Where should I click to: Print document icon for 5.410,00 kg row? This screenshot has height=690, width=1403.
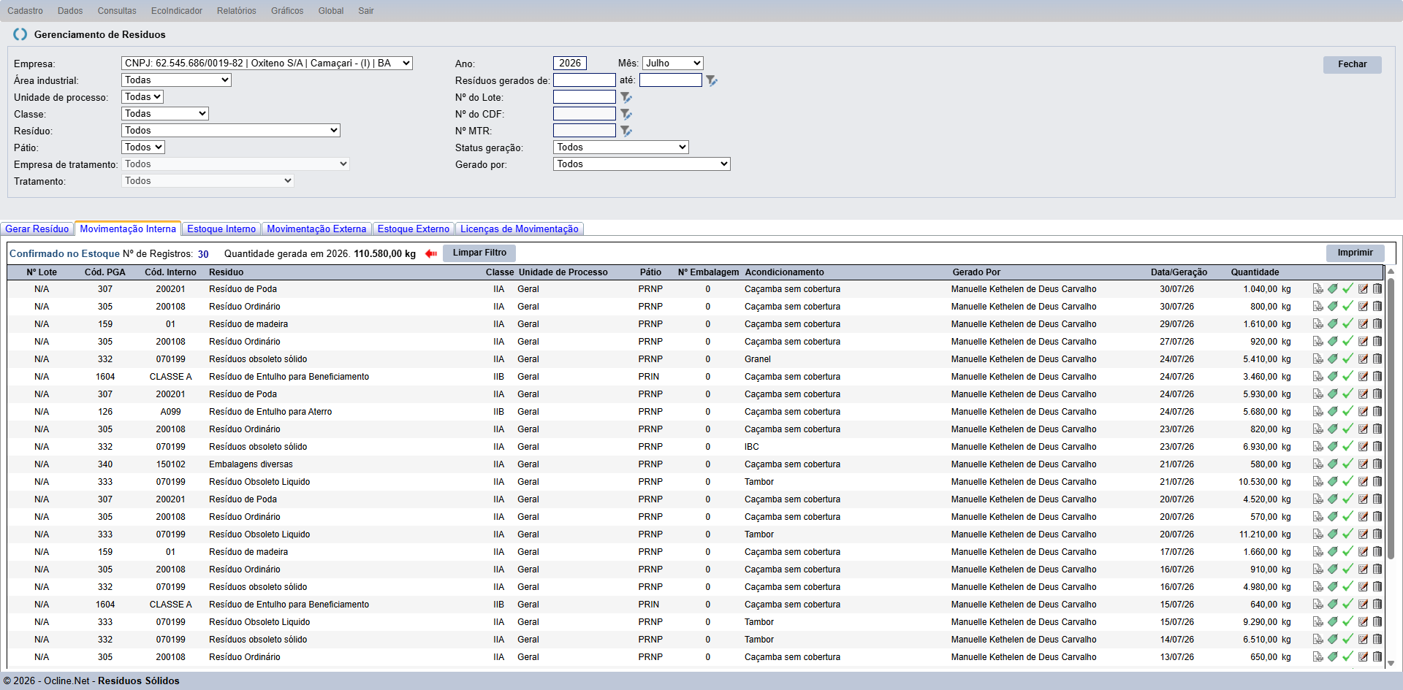pyautogui.click(x=1318, y=359)
